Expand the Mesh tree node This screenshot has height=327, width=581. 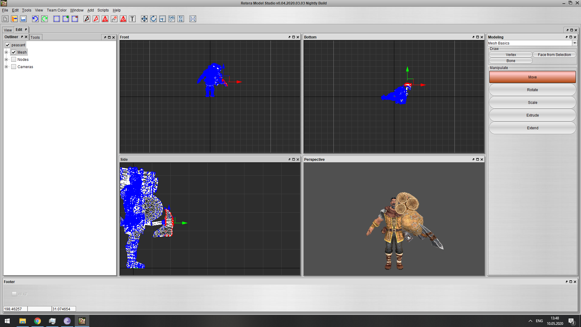(x=6, y=52)
